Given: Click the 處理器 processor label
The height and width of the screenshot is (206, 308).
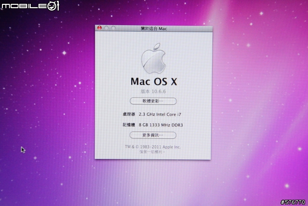Looking at the screenshot, I should pos(129,114).
